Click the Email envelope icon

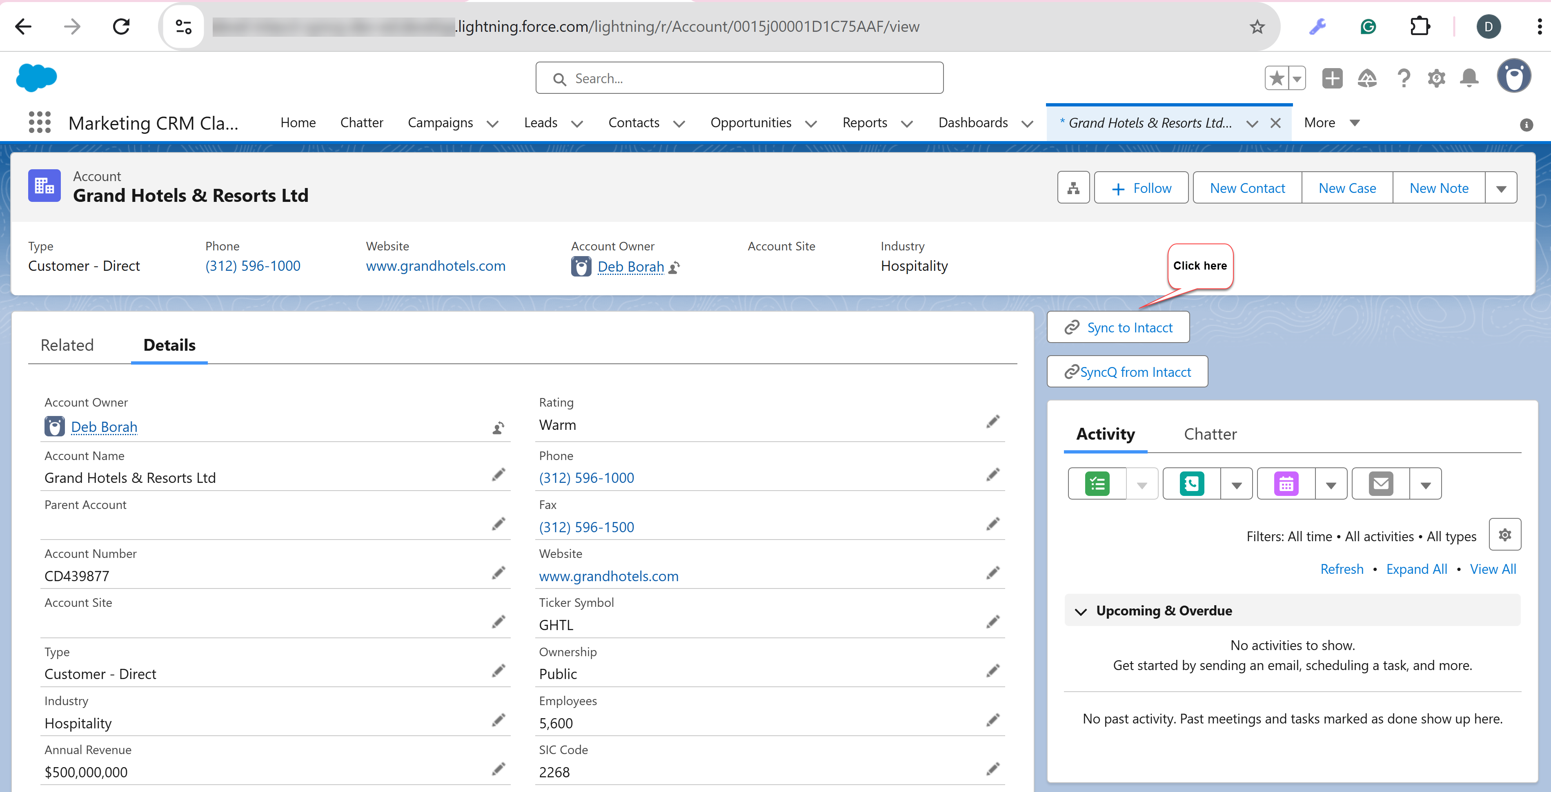pos(1381,484)
